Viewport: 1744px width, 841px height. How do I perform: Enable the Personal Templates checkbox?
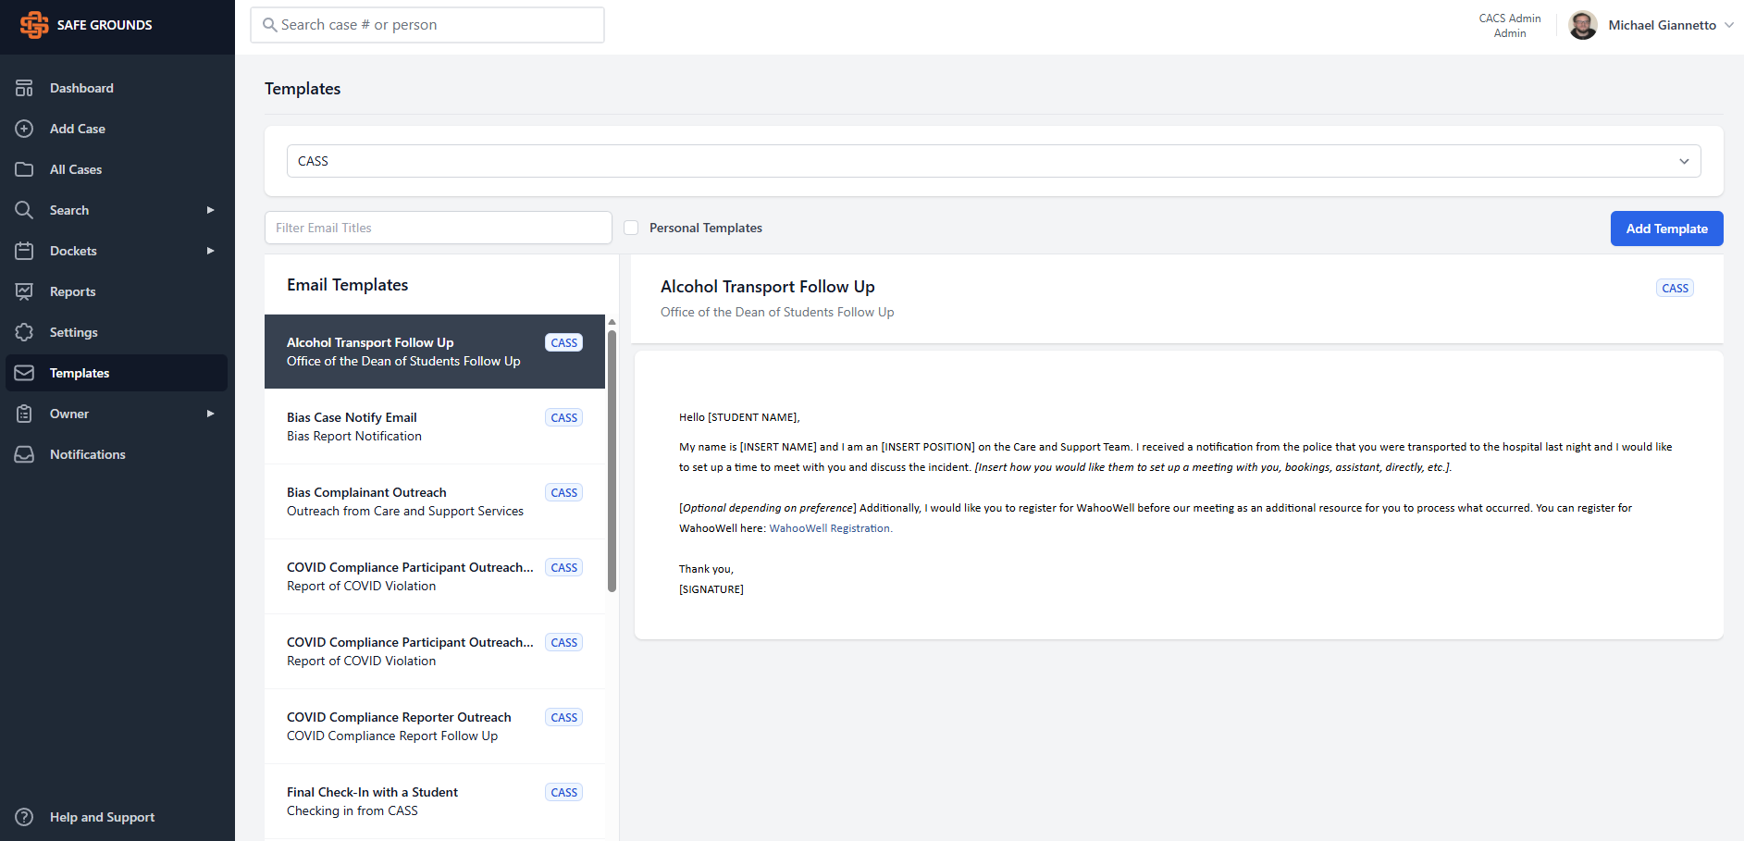(x=630, y=227)
